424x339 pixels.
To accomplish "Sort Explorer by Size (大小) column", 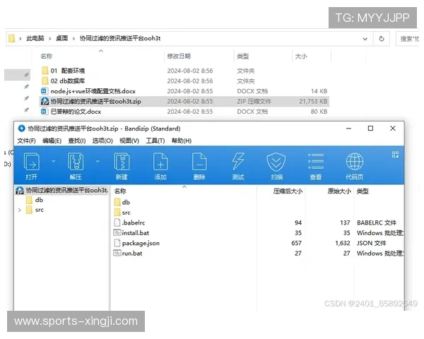I will pyautogui.click(x=301, y=56).
